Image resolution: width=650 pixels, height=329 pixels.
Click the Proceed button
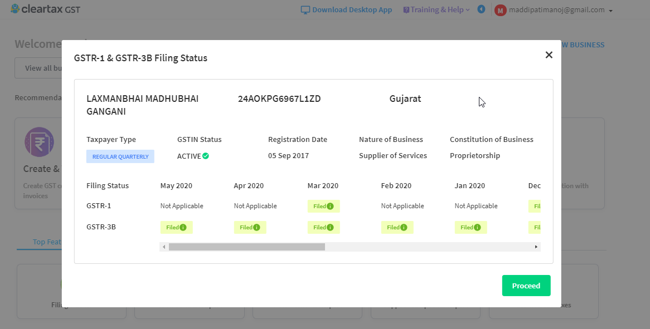[526, 285]
